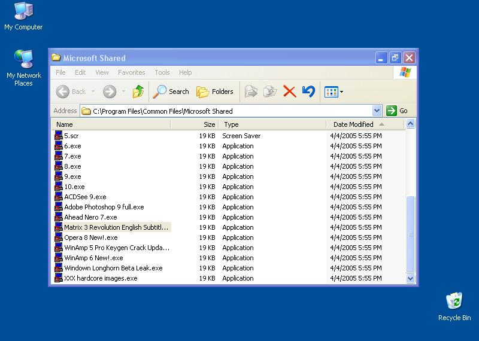This screenshot has width=479, height=341.
Task: Select the 9.exe file icon
Action: tap(59, 176)
